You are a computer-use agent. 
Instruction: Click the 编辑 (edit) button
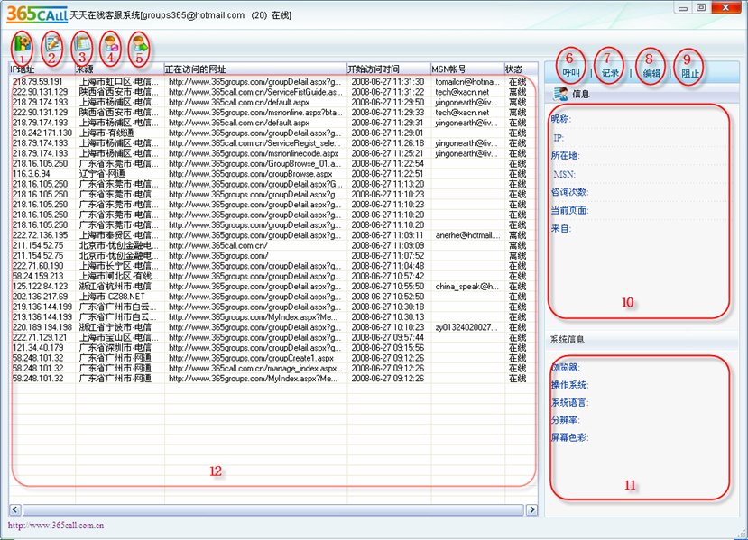click(x=651, y=73)
